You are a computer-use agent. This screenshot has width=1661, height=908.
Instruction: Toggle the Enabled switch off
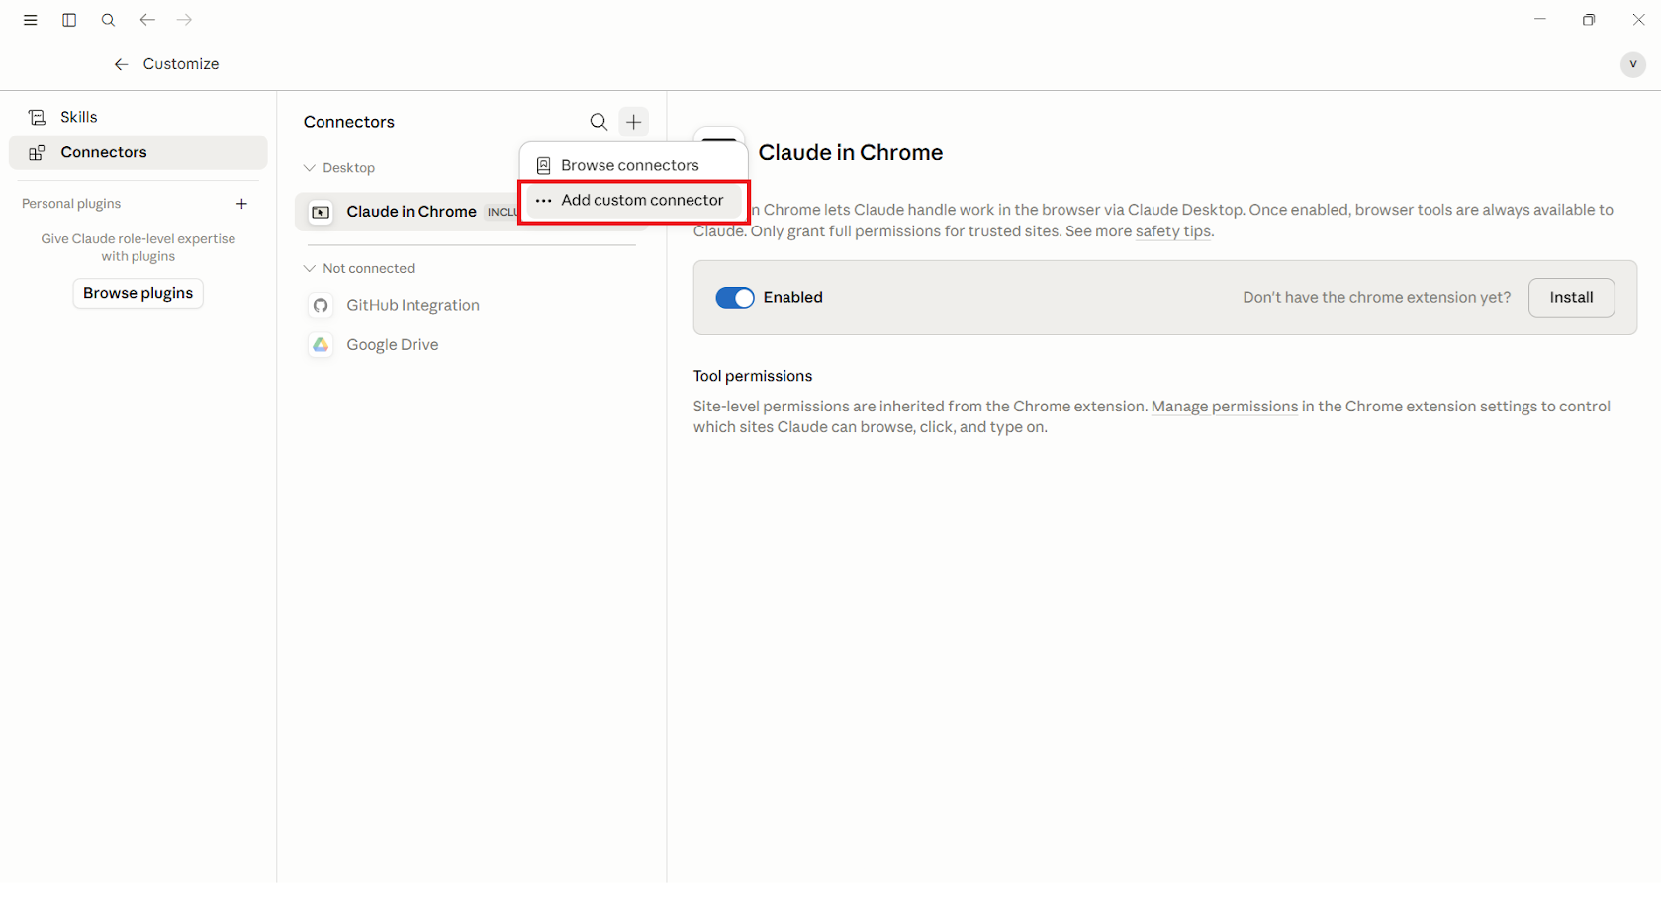(x=735, y=298)
